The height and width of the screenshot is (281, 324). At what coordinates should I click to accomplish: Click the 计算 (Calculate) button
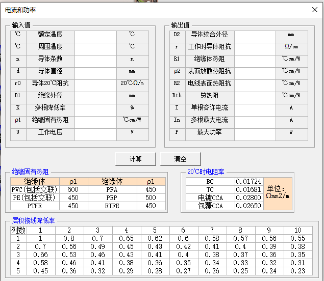pos(135,159)
